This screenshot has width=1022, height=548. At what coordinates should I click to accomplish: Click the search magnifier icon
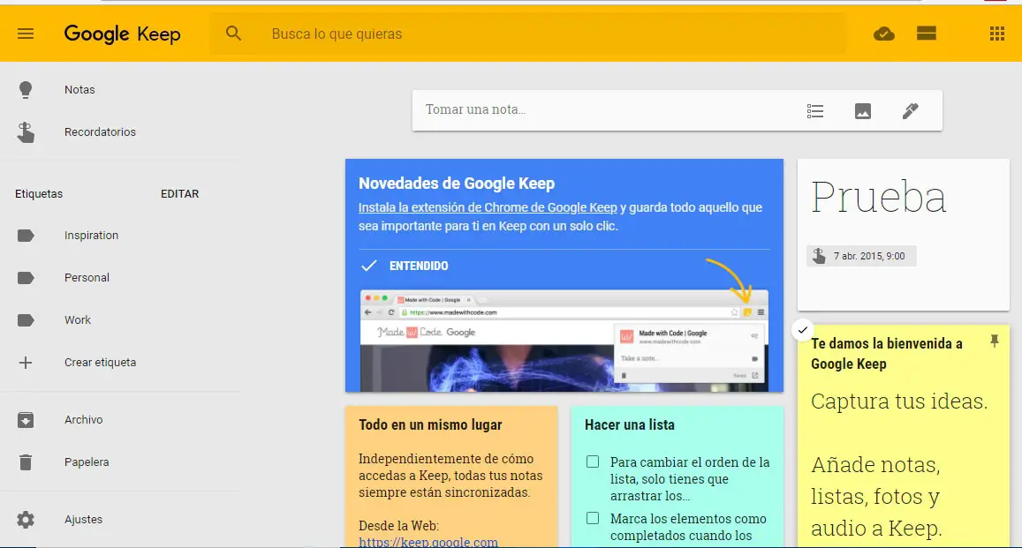pyautogui.click(x=233, y=34)
